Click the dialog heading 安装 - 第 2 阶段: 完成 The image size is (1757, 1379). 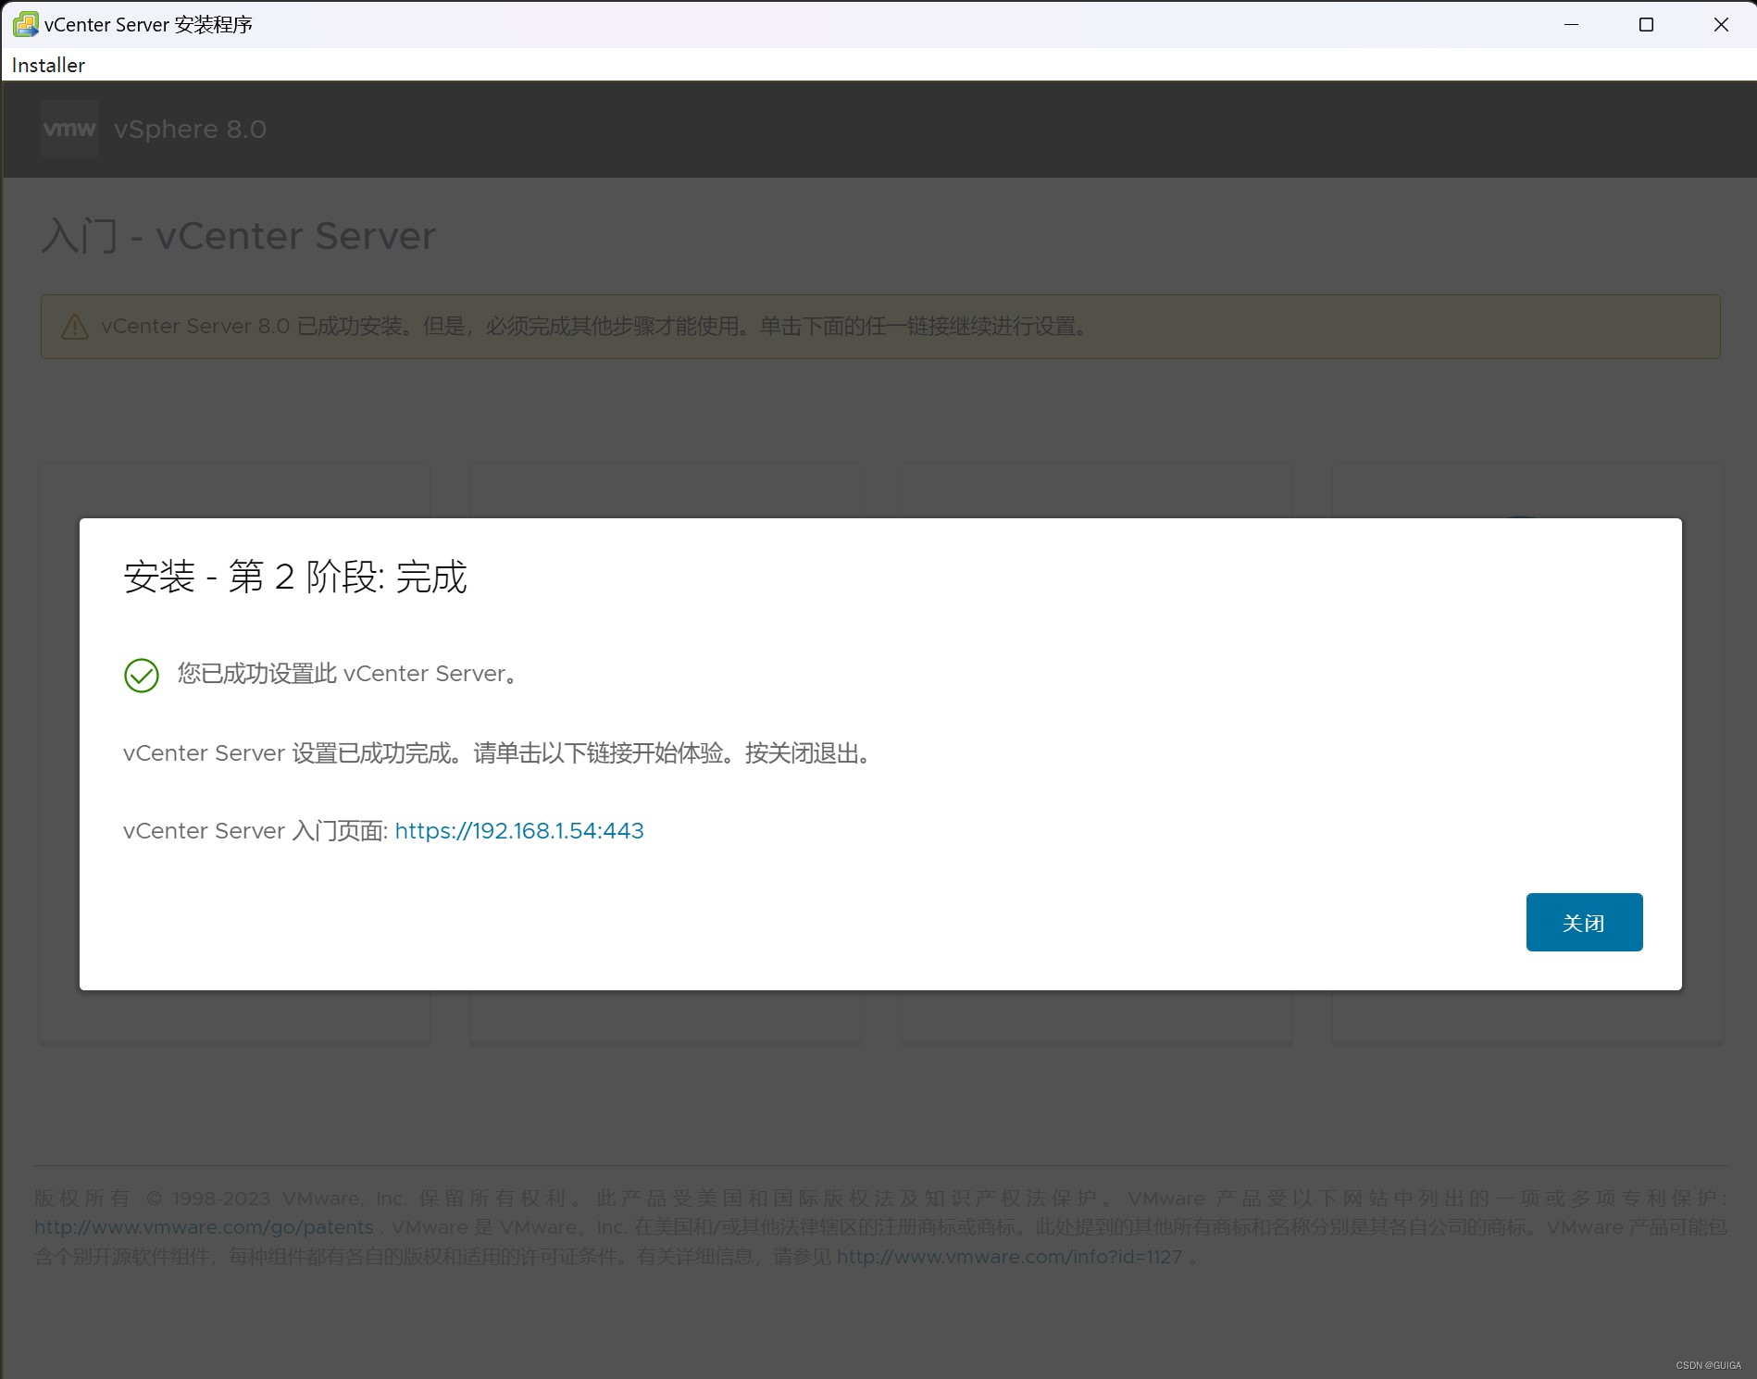294,577
